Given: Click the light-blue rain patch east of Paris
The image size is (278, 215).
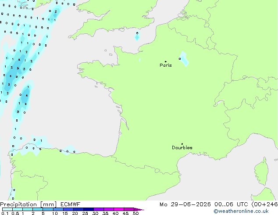Looking at the screenshot, I should (x=184, y=59).
